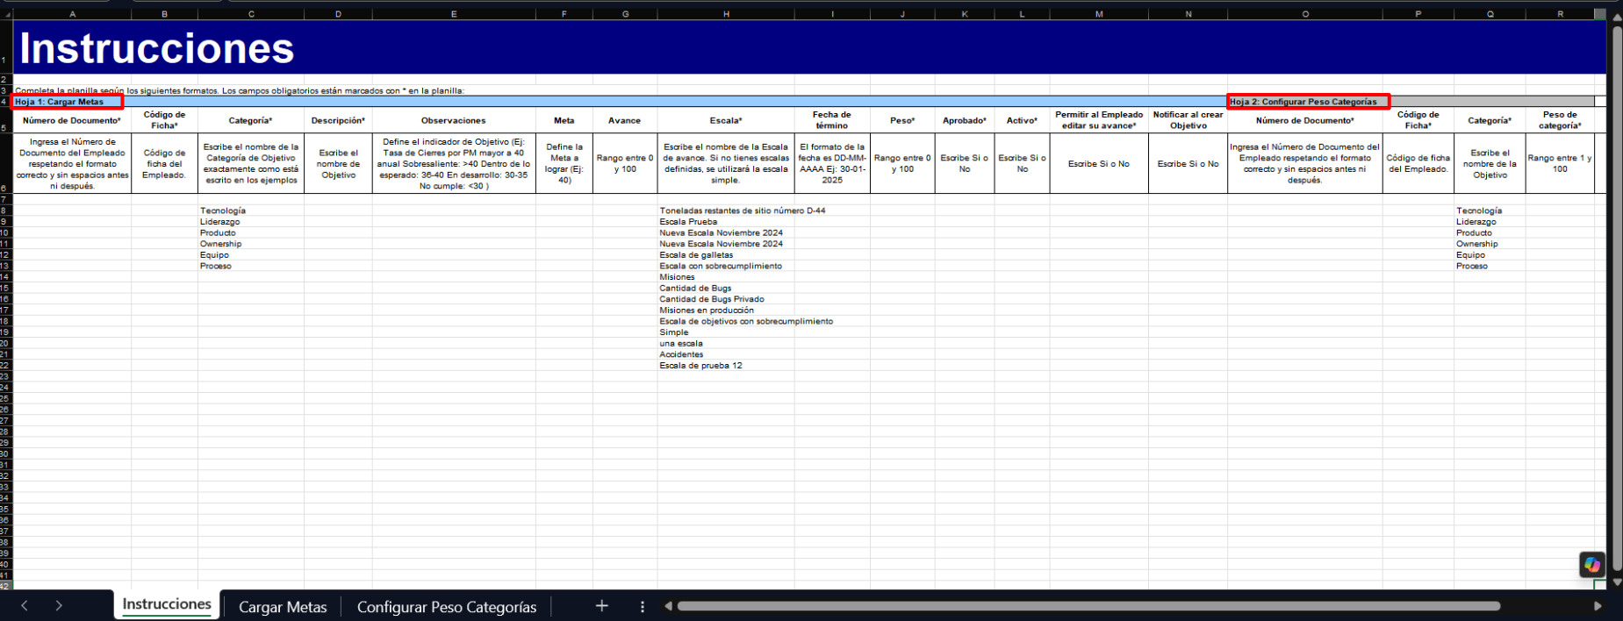Open the sheet options three-dot menu
Viewport: 1623px width, 621px height.
[x=643, y=607]
